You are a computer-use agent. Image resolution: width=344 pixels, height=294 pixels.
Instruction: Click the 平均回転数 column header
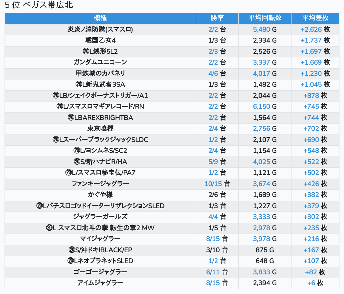point(265,18)
